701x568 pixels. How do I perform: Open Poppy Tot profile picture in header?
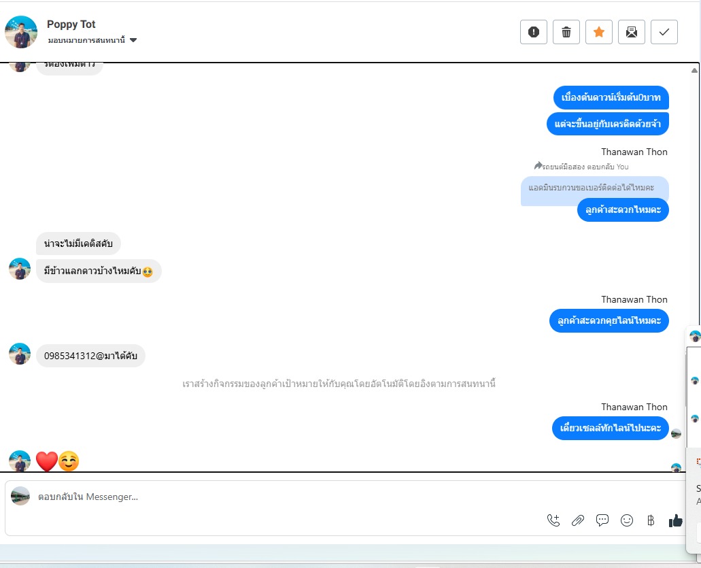click(x=21, y=32)
